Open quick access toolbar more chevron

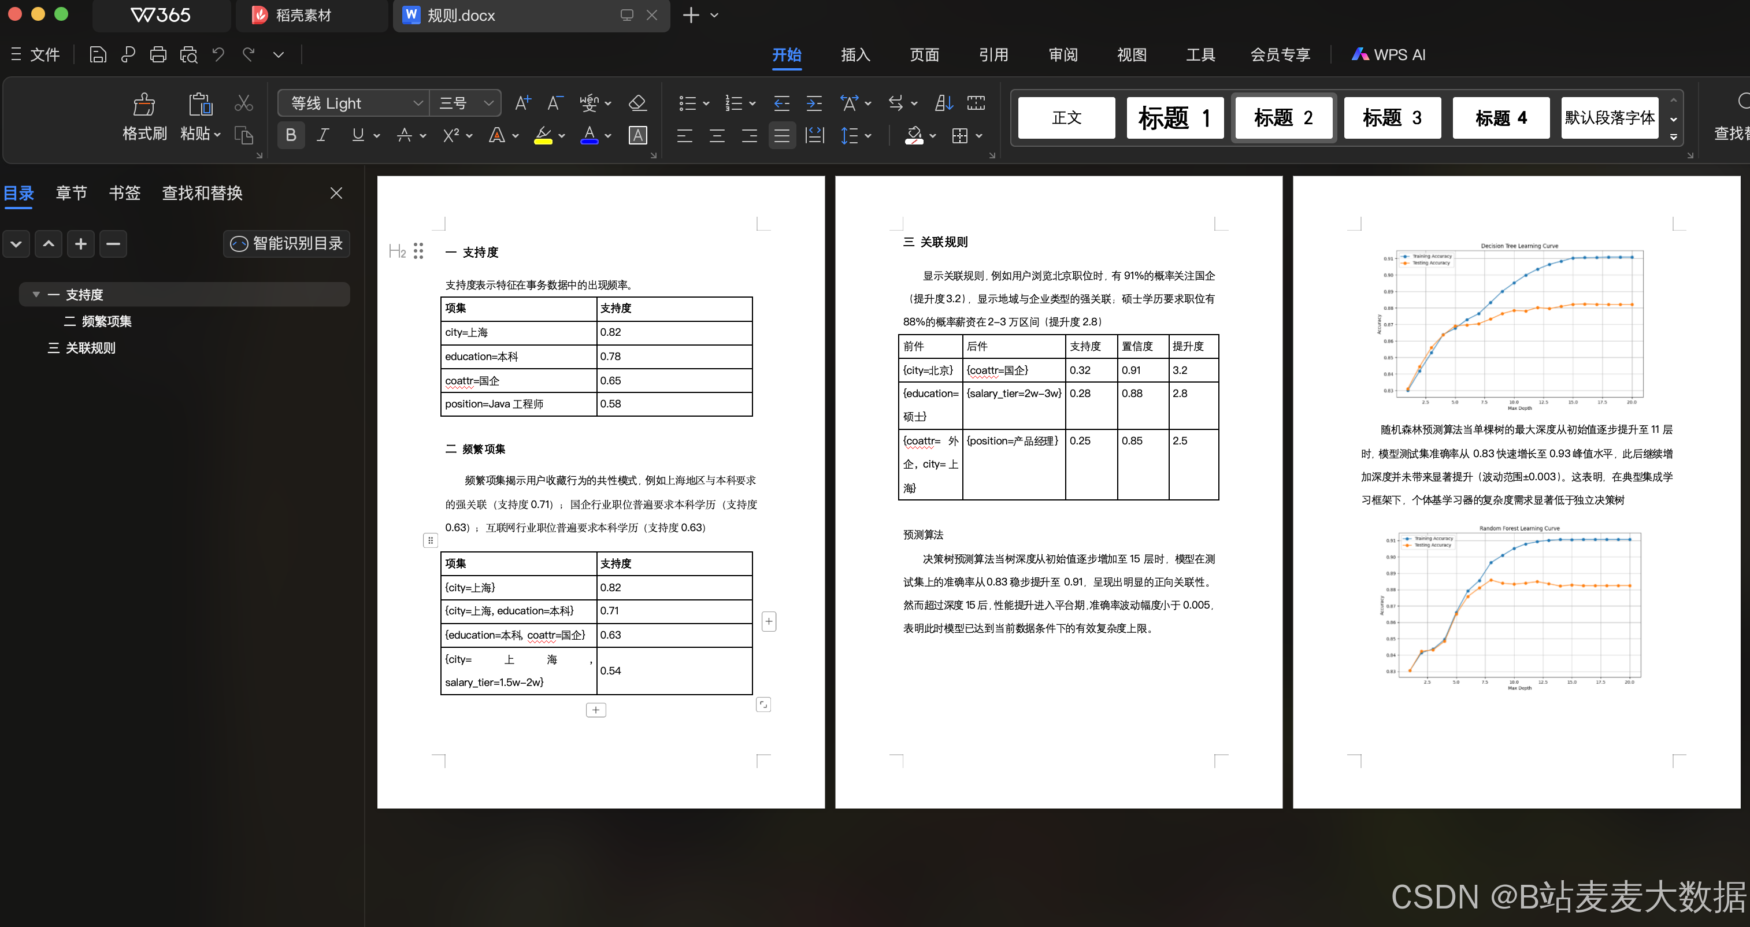(279, 54)
